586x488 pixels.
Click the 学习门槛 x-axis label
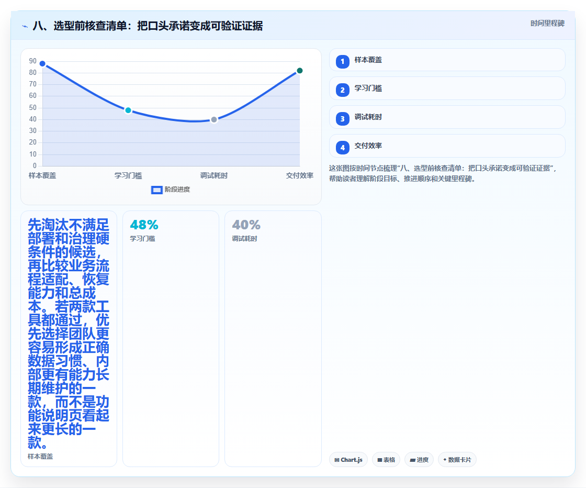tap(128, 175)
